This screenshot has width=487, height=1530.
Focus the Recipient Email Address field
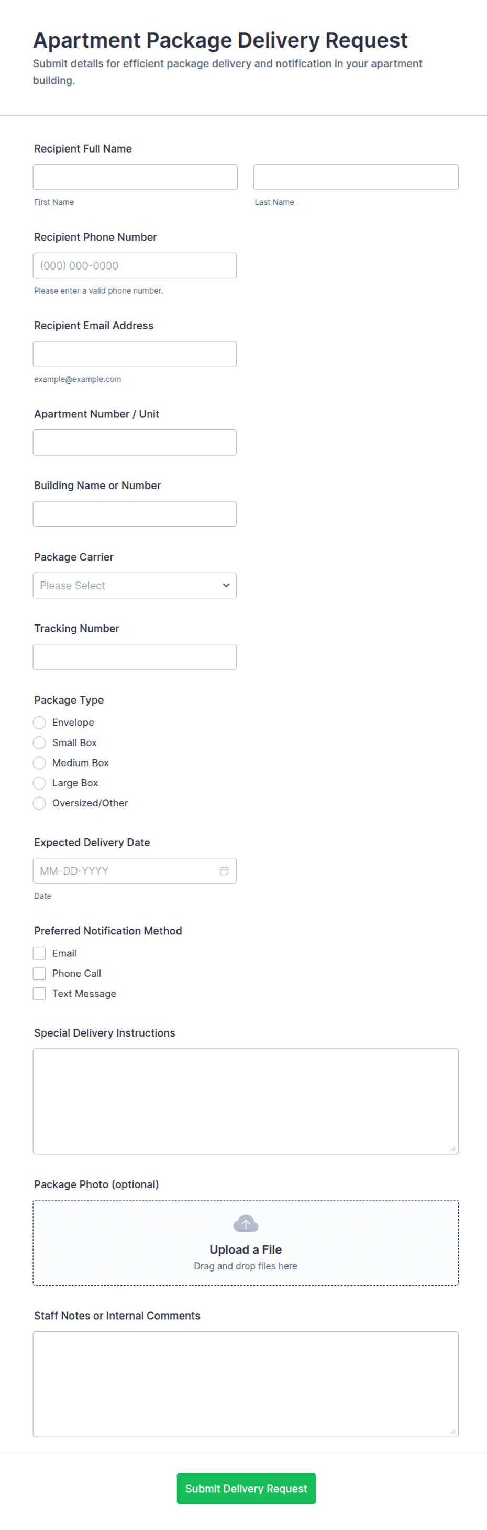(x=135, y=354)
